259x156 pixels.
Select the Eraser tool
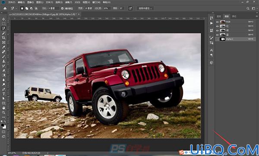pos(3,70)
